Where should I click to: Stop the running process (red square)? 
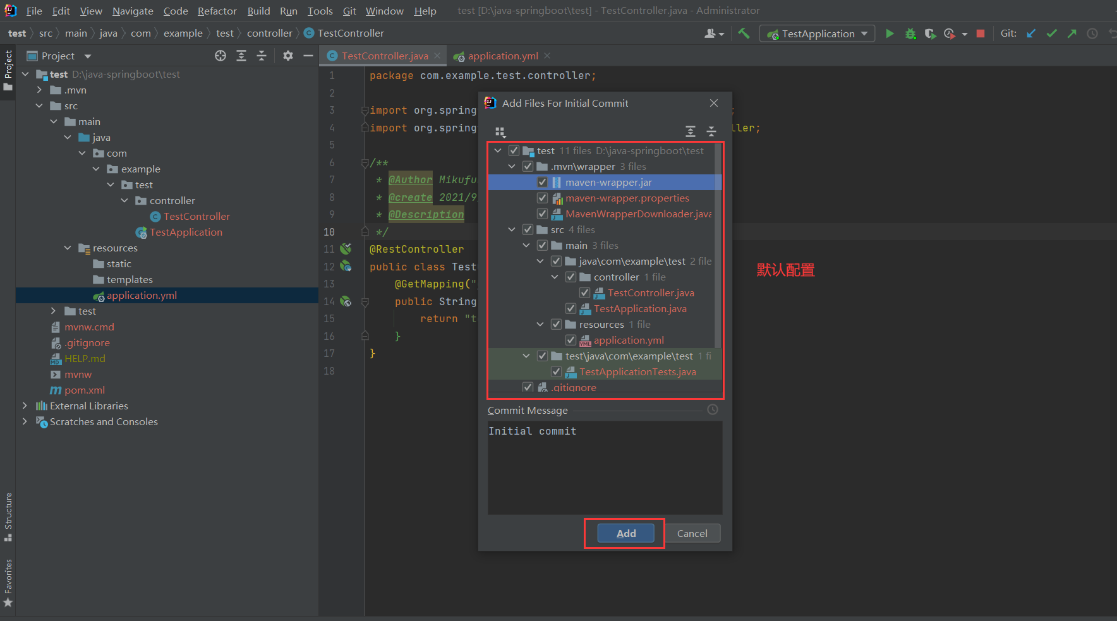click(981, 33)
